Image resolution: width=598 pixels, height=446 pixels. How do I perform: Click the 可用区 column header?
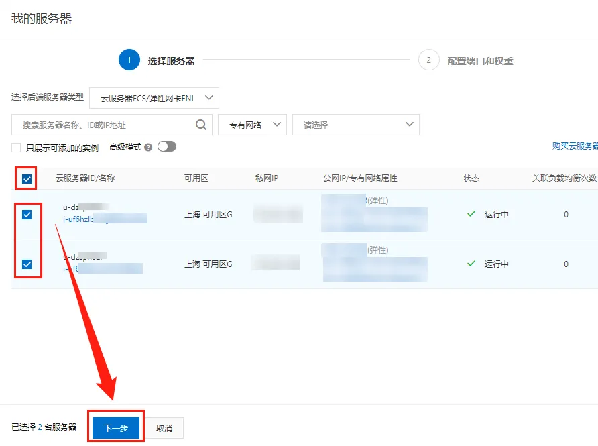coord(196,178)
